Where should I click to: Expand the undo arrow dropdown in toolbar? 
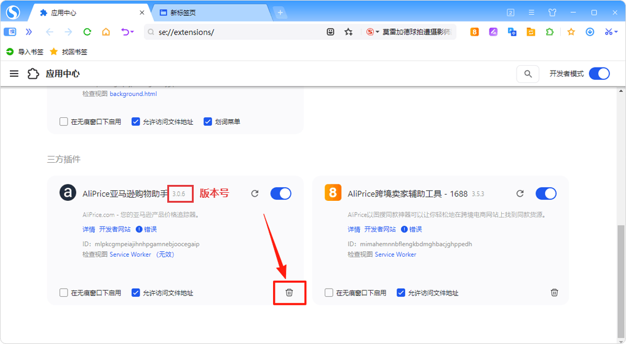[x=131, y=32]
